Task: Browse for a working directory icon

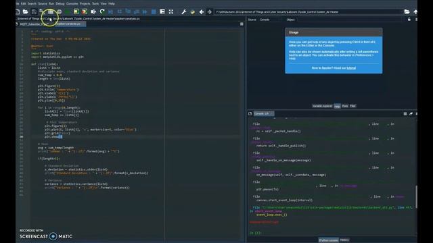Action: coord(407,12)
